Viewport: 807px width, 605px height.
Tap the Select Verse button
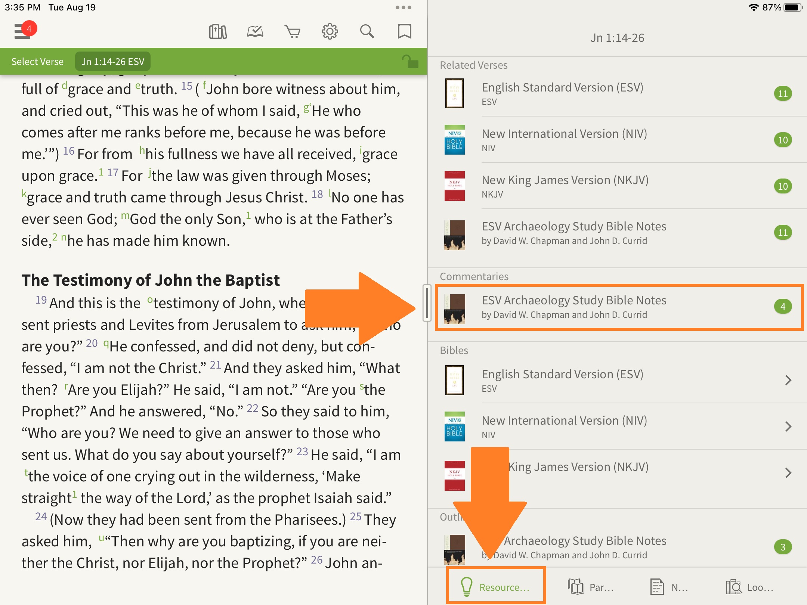coord(37,62)
